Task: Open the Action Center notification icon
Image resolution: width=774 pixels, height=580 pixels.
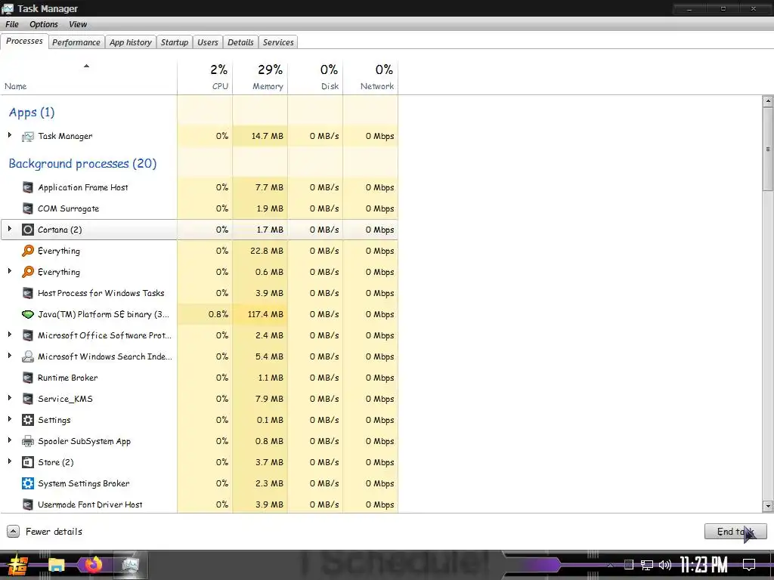Action: tap(749, 565)
